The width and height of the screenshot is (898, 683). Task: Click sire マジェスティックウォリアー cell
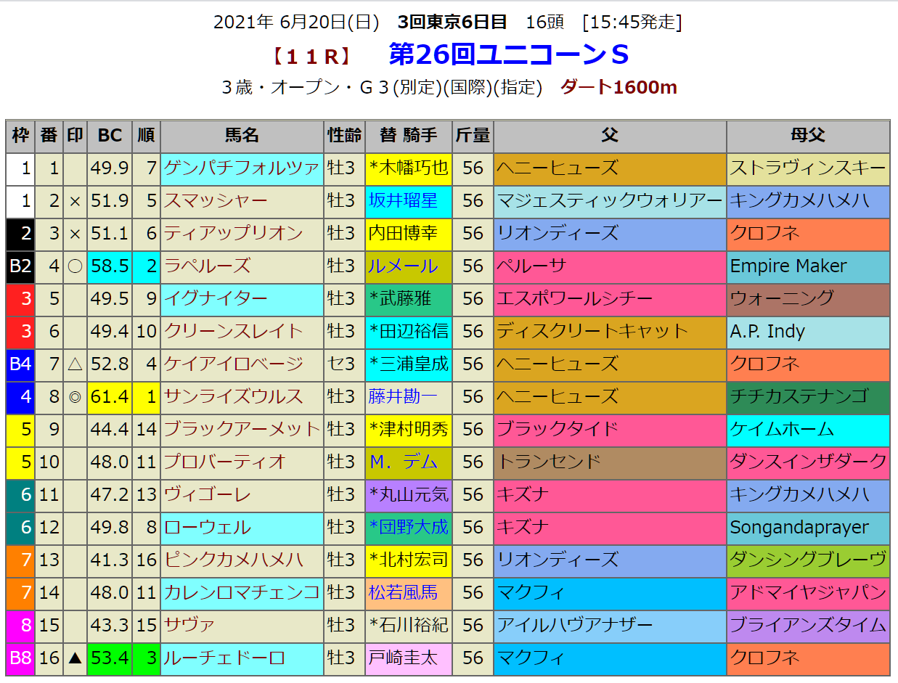point(610,201)
